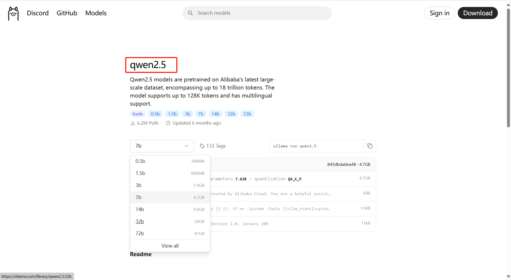Copy the ollama run command
This screenshot has height=280, width=511.
[x=370, y=146]
